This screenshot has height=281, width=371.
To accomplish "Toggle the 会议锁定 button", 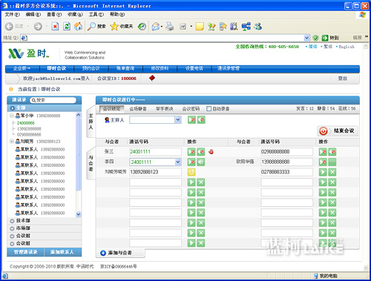I will [x=111, y=109].
